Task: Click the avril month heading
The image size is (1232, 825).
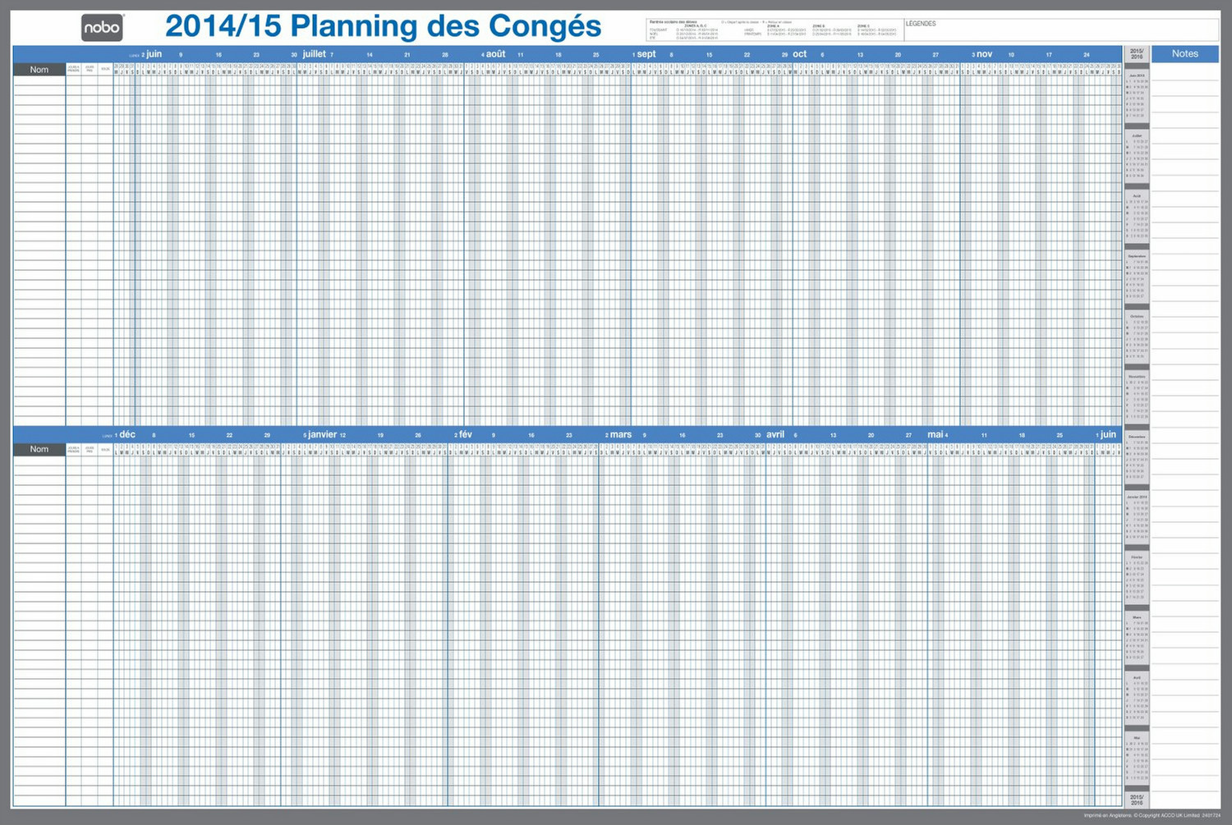Action: 775,435
